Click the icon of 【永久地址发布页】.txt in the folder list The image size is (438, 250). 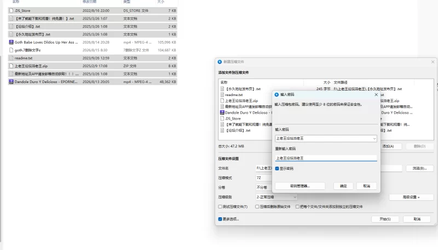click(11, 34)
